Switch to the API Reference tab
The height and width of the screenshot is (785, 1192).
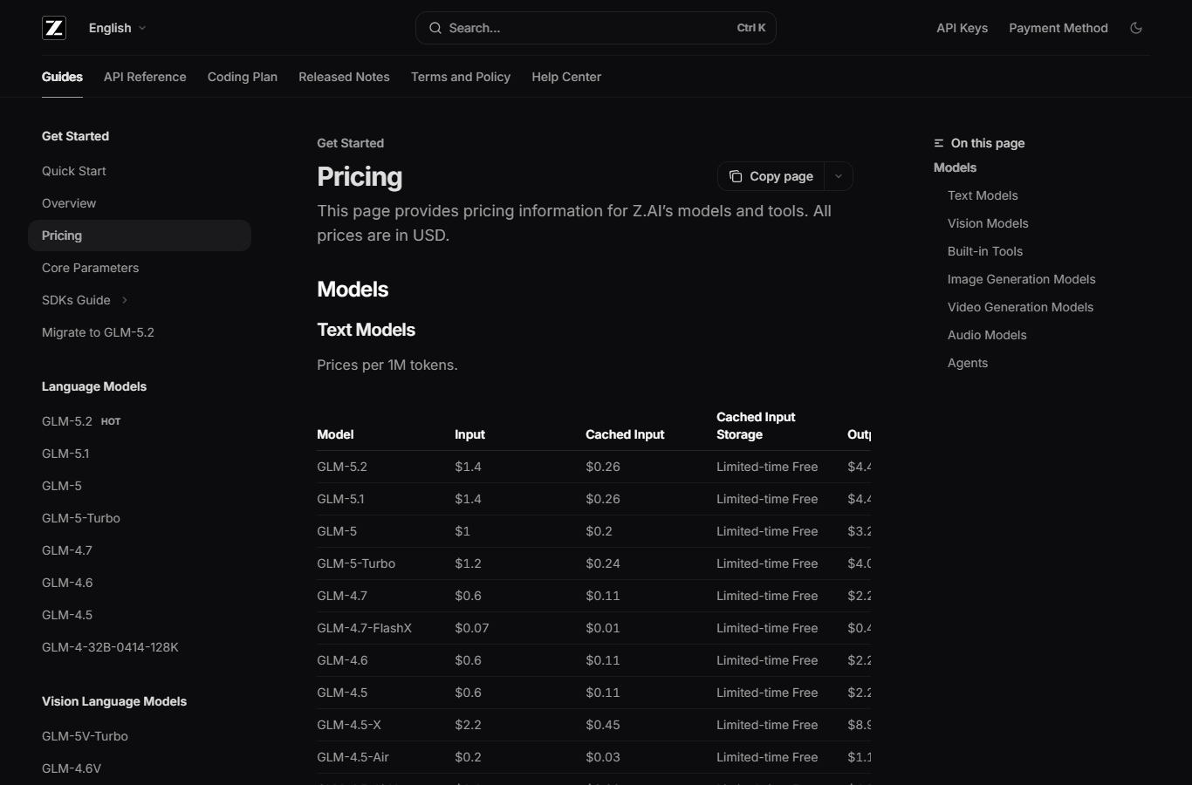click(145, 77)
